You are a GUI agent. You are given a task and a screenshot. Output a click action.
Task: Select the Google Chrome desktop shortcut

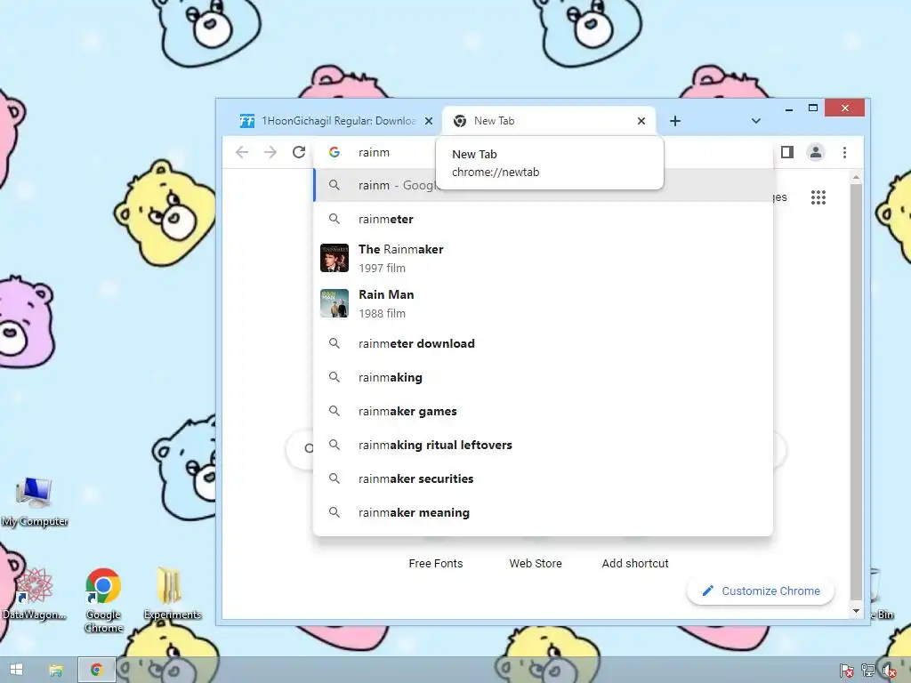(103, 600)
